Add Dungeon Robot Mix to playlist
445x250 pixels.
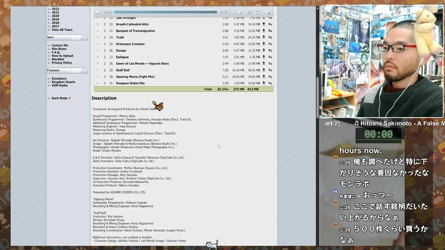[270, 83]
